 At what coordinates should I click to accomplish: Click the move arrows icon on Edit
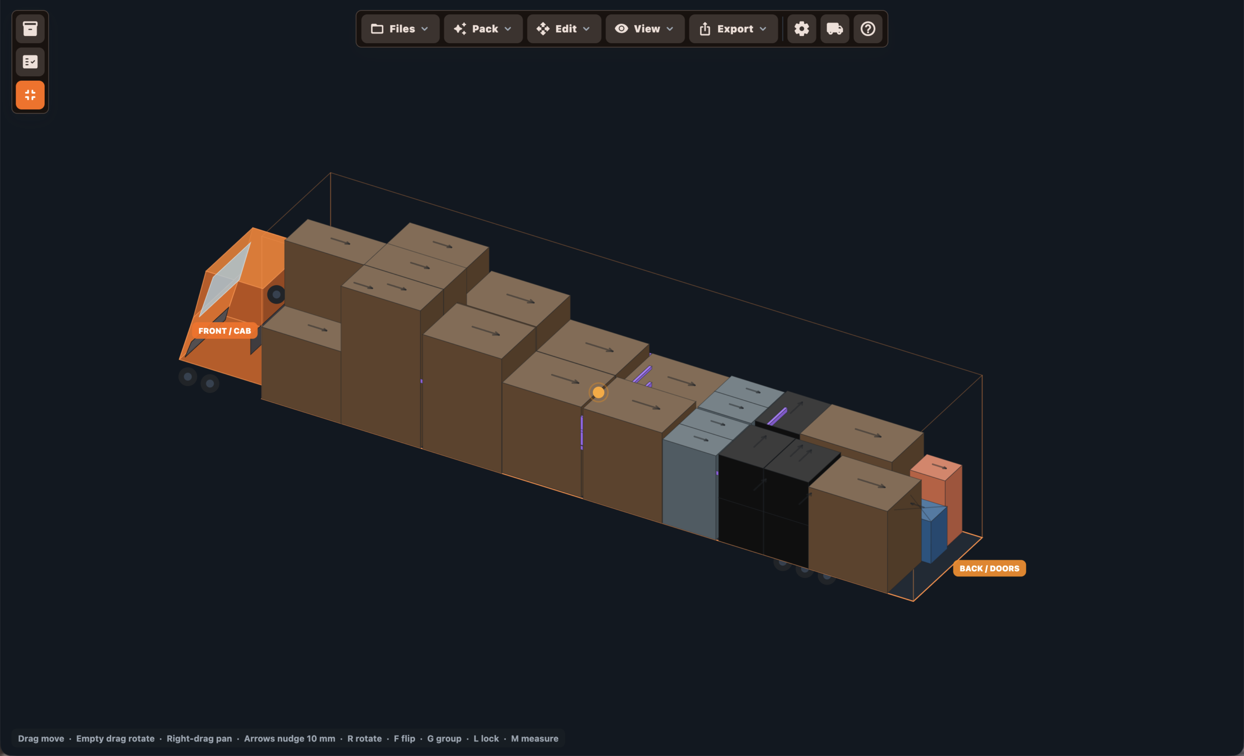543,29
